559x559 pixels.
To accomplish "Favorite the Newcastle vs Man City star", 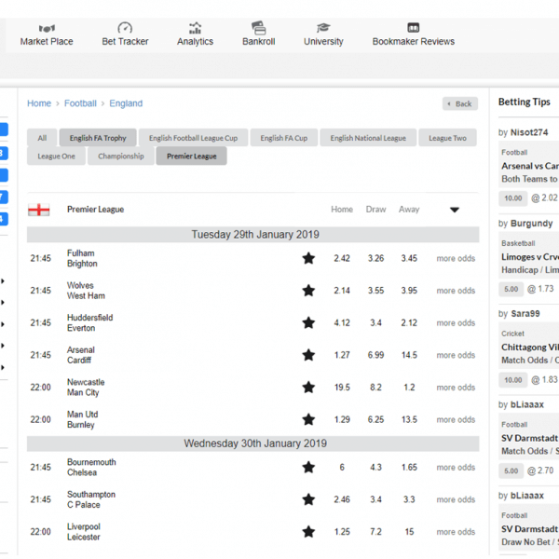I will pos(308,388).
